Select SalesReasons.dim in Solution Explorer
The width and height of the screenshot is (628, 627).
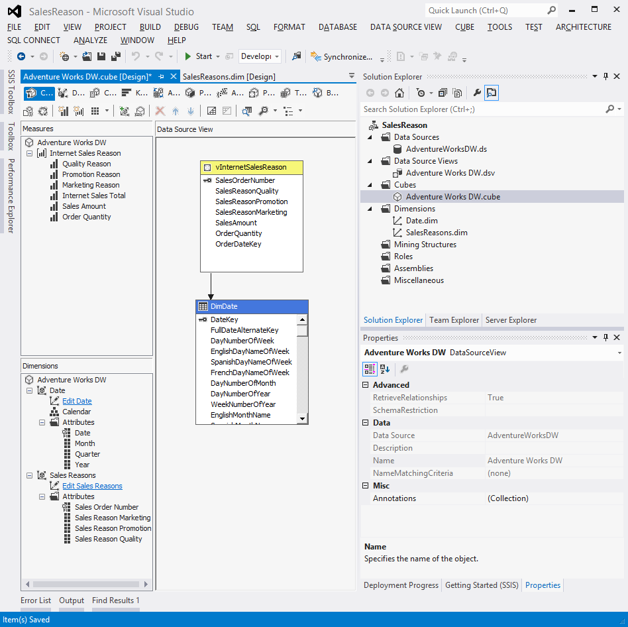pos(437,233)
